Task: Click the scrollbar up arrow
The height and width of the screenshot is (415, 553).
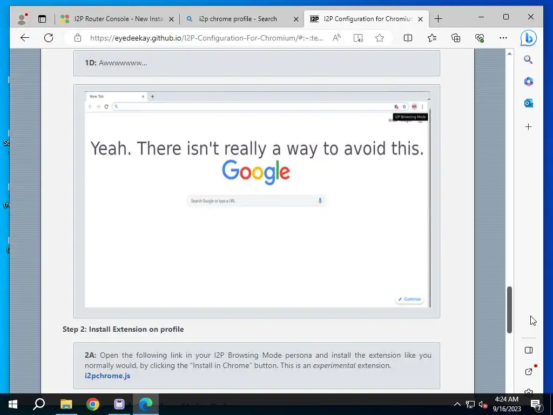Action: tap(509, 54)
